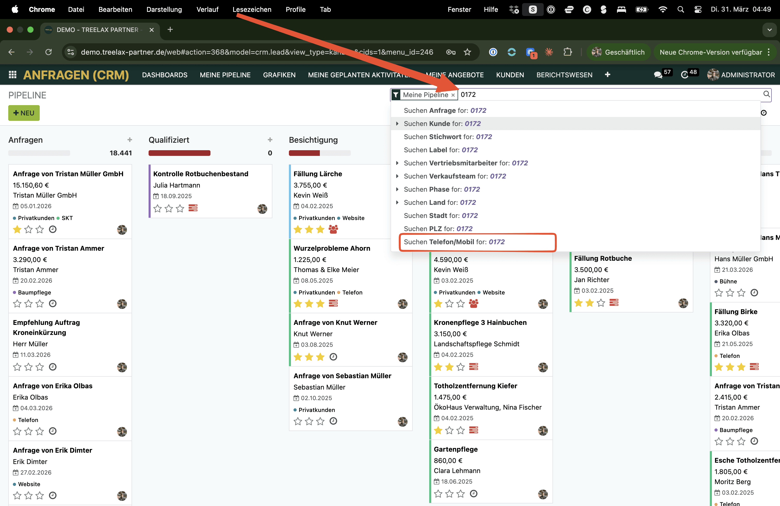Image resolution: width=780 pixels, height=506 pixels.
Task: Toggle third star on the Kontrolle Rotbuchenbestand card
Action: tap(180, 208)
